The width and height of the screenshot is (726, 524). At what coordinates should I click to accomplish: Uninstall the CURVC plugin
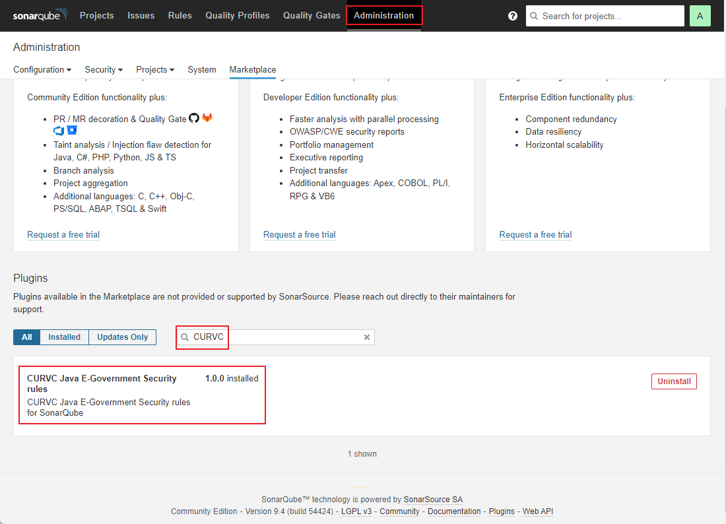click(674, 381)
